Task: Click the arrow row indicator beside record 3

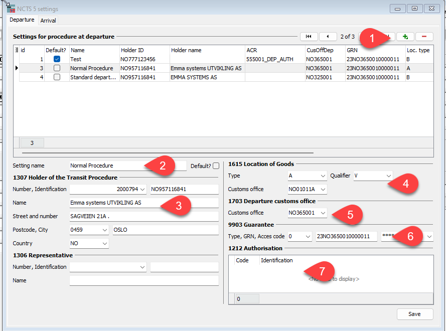Action: pyautogui.click(x=17, y=68)
